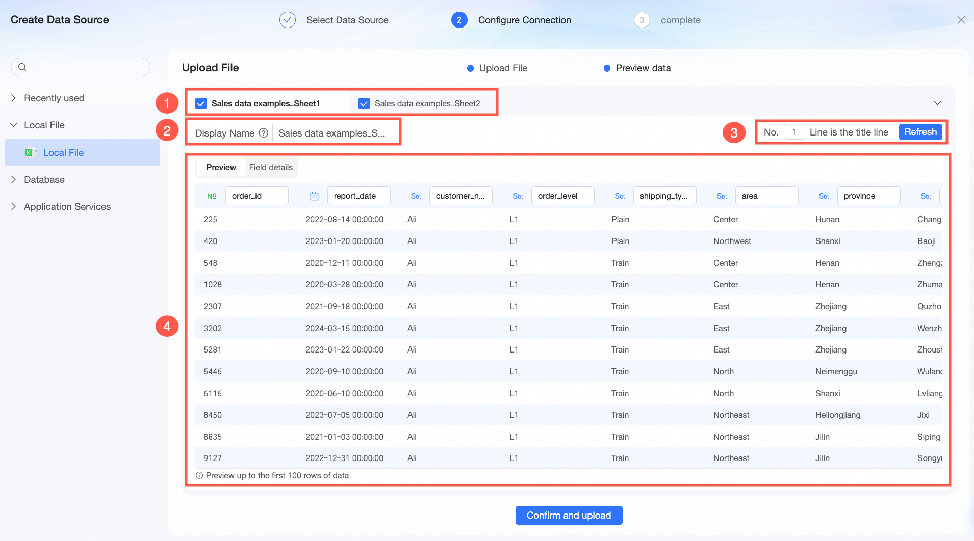Edit the report_date column name field
The image size is (974, 541).
(359, 196)
